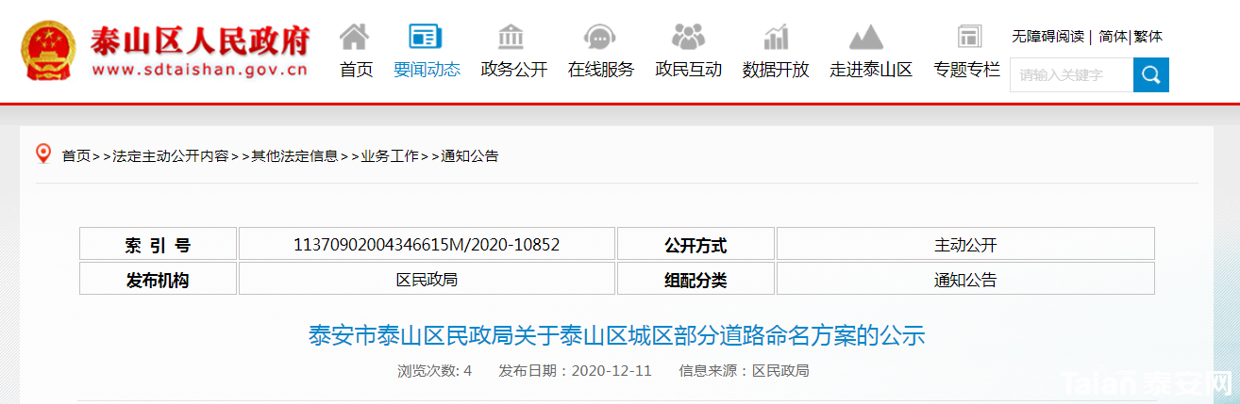Click the 组配分类 label cell
This screenshot has height=404, width=1240.
click(x=695, y=279)
